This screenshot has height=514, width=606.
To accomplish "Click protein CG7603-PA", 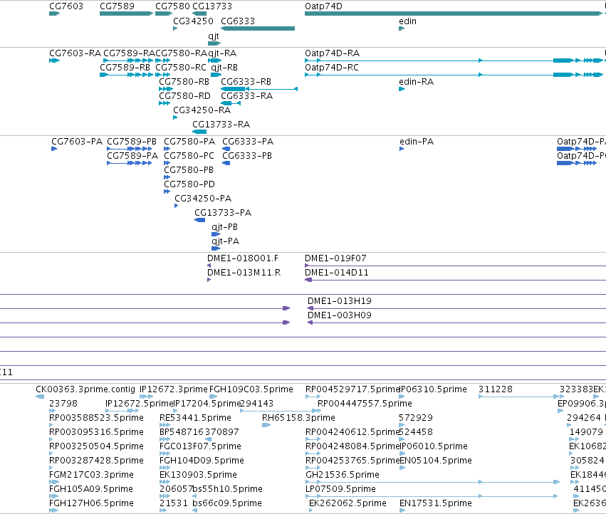I will (x=77, y=142).
